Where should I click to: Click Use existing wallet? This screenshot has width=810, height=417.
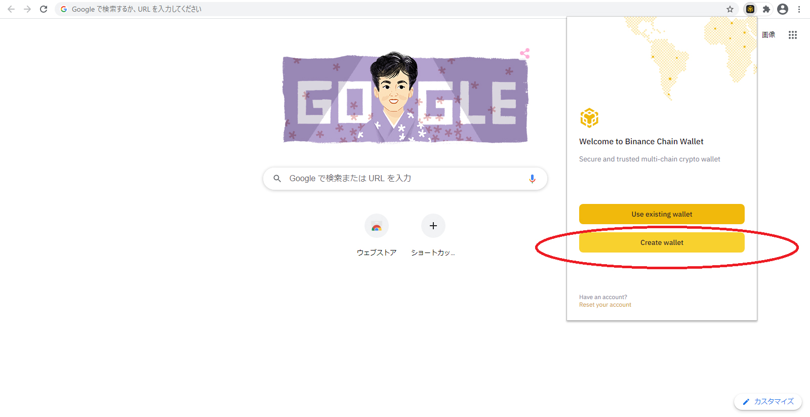[662, 214]
